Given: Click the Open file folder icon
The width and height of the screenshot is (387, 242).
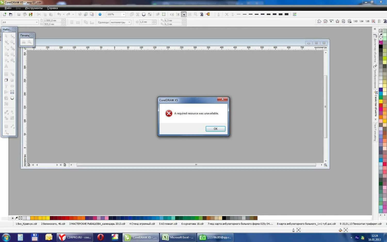Looking at the screenshot, I should (11, 14).
